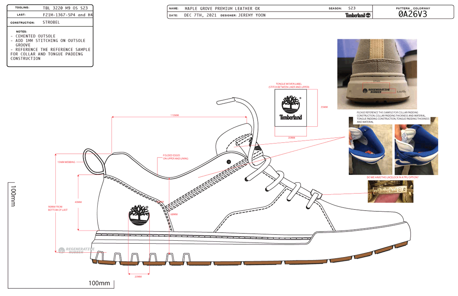Image resolution: width=458 pixels, height=296 pixels.
Task: Click the name MAPLE GROVE PREMIUM LEATHER OX
Action: click(x=222, y=8)
